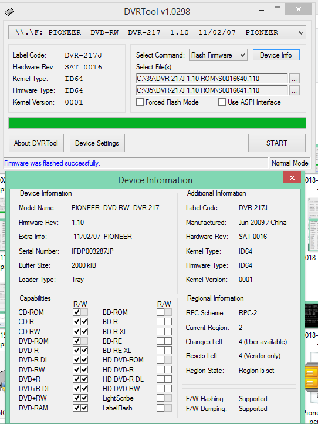
Task: Click the DVD-RAM write checkbox
Action: pyautogui.click(x=84, y=408)
